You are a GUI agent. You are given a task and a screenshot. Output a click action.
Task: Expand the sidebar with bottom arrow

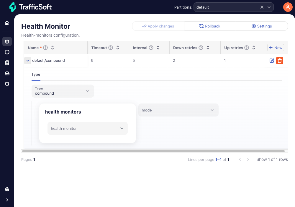[7, 200]
